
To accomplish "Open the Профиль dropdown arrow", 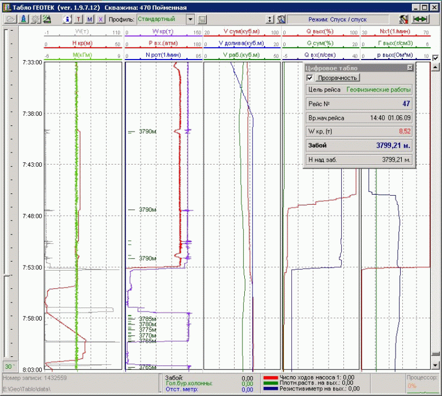I will 190,19.
